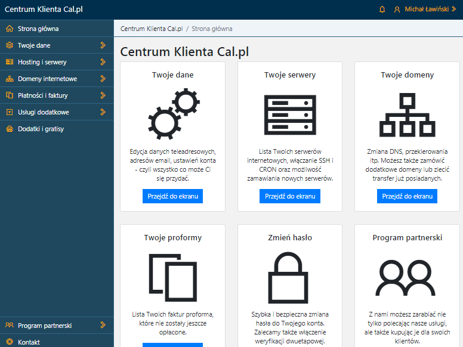Click the Centrum Klienta Cal.pl breadcrumb link
463x347 pixels.
pos(152,29)
